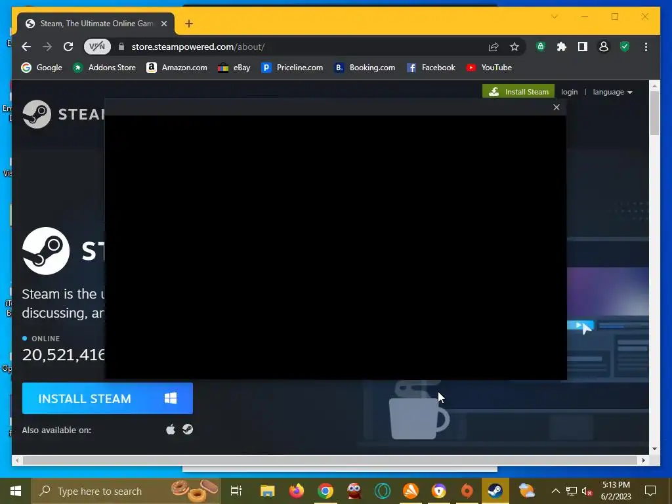Image resolution: width=672 pixels, height=504 pixels.
Task: Click the scroll right arrow on horizontal scrollbar
Action: pos(643,460)
